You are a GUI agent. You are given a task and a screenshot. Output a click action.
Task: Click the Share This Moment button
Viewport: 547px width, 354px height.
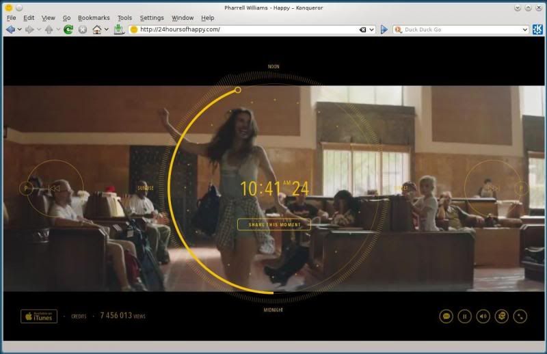pyautogui.click(x=274, y=225)
